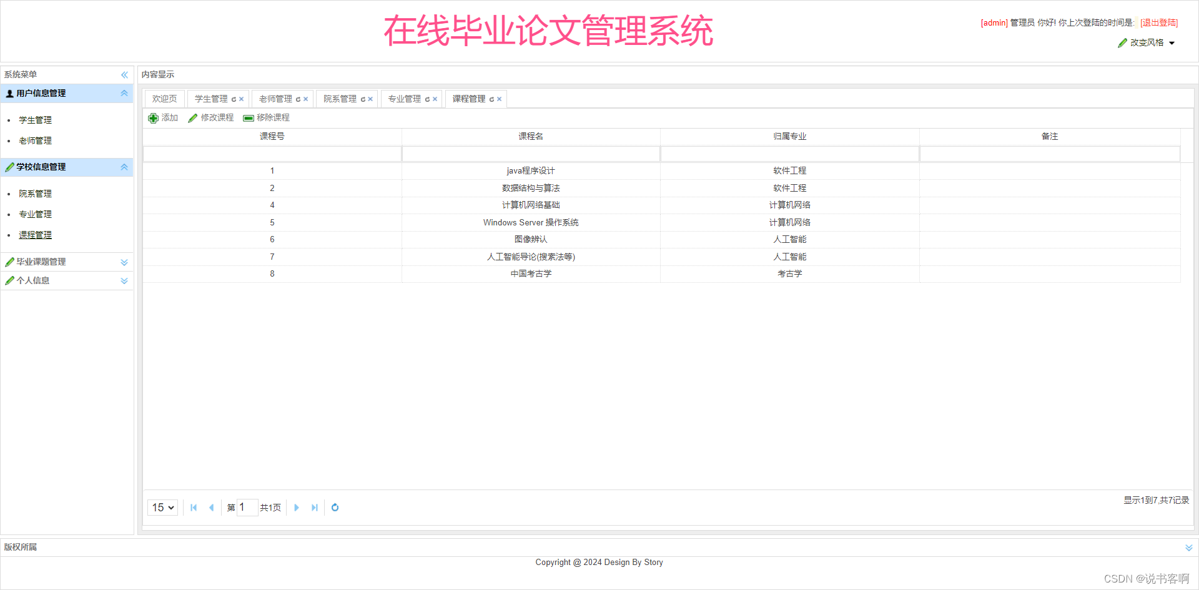This screenshot has width=1199, height=590.
Task: Close the 老师管理 tab
Action: [306, 99]
